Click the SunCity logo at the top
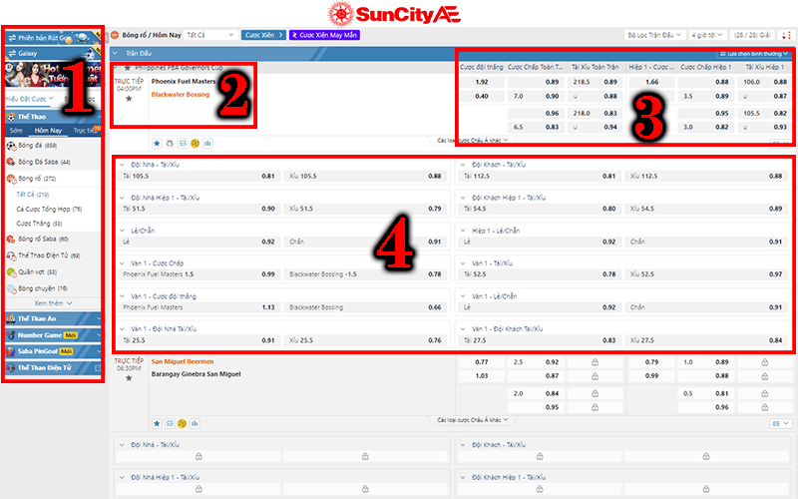 pyautogui.click(x=394, y=14)
